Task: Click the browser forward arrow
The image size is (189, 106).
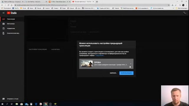Action: click(x=5, y=5)
